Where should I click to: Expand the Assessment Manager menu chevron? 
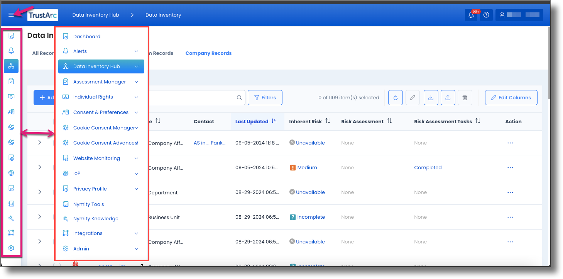click(x=136, y=82)
